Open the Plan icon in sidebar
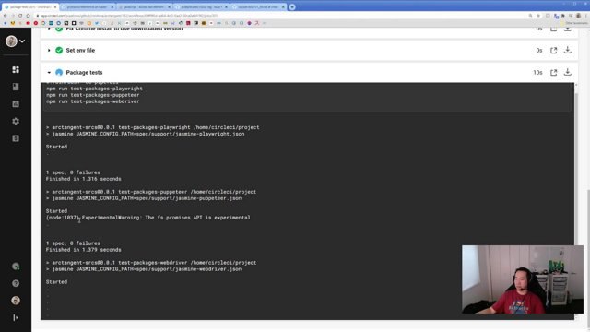The width and height of the screenshot is (590, 332). (x=16, y=138)
